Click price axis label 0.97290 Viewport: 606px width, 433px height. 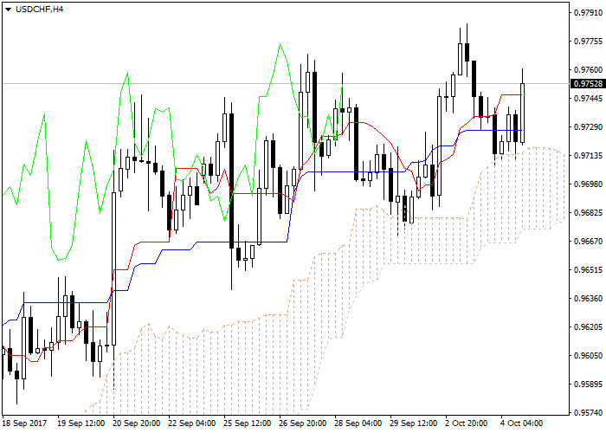(588, 127)
